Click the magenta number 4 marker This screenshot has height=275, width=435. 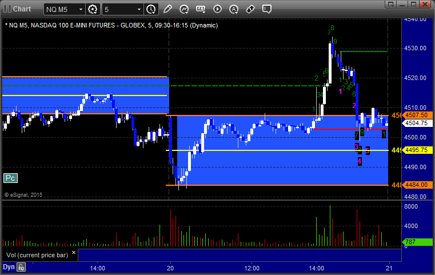pos(360,161)
